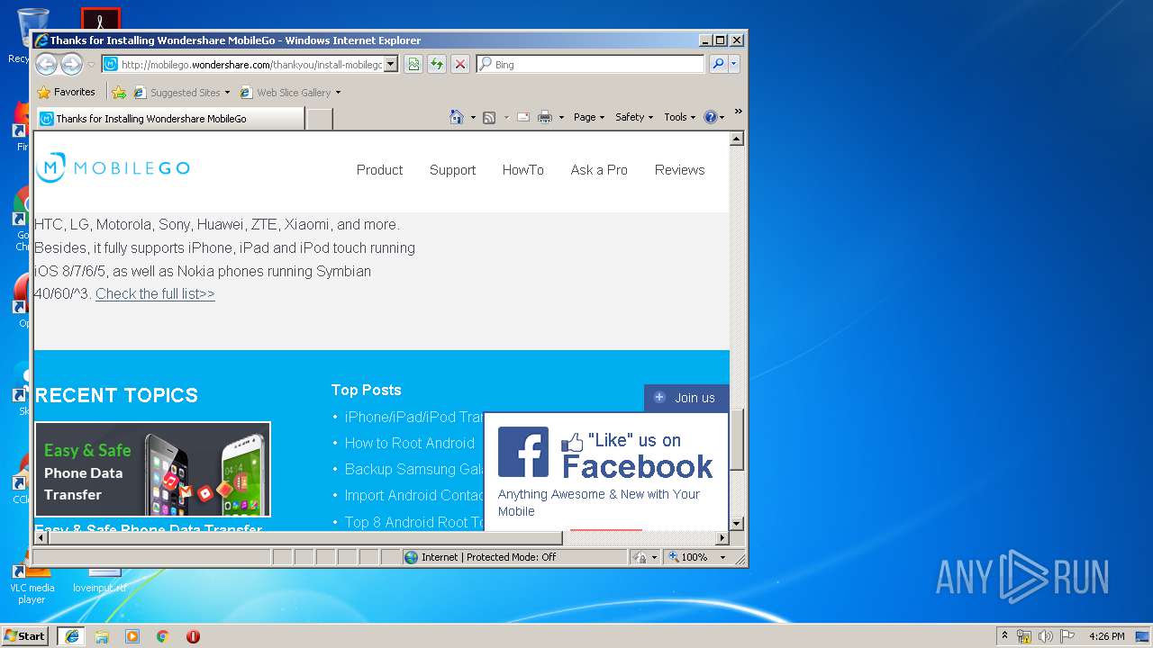This screenshot has width=1153, height=648.
Task: Click the Home icon in command bar
Action: tap(457, 117)
